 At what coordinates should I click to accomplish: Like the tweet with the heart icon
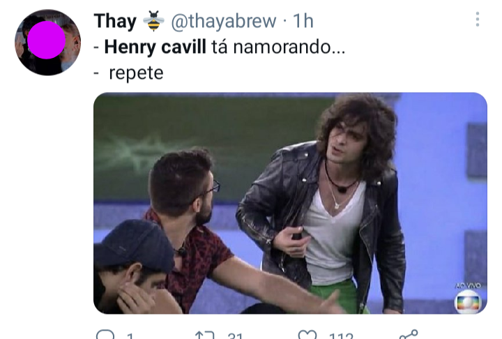pos(307,335)
